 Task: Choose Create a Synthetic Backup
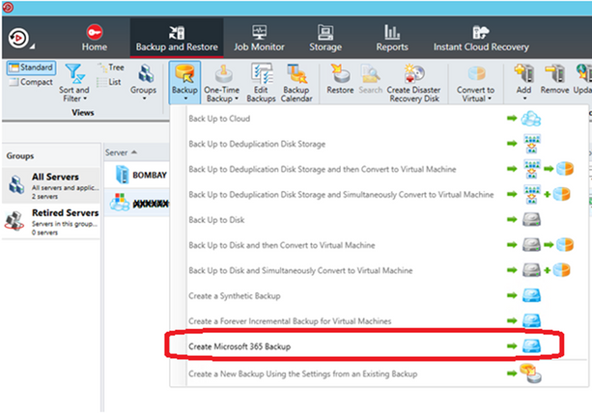[380, 295]
